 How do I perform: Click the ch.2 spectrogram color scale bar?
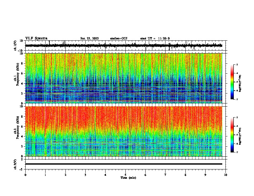point(232,135)
